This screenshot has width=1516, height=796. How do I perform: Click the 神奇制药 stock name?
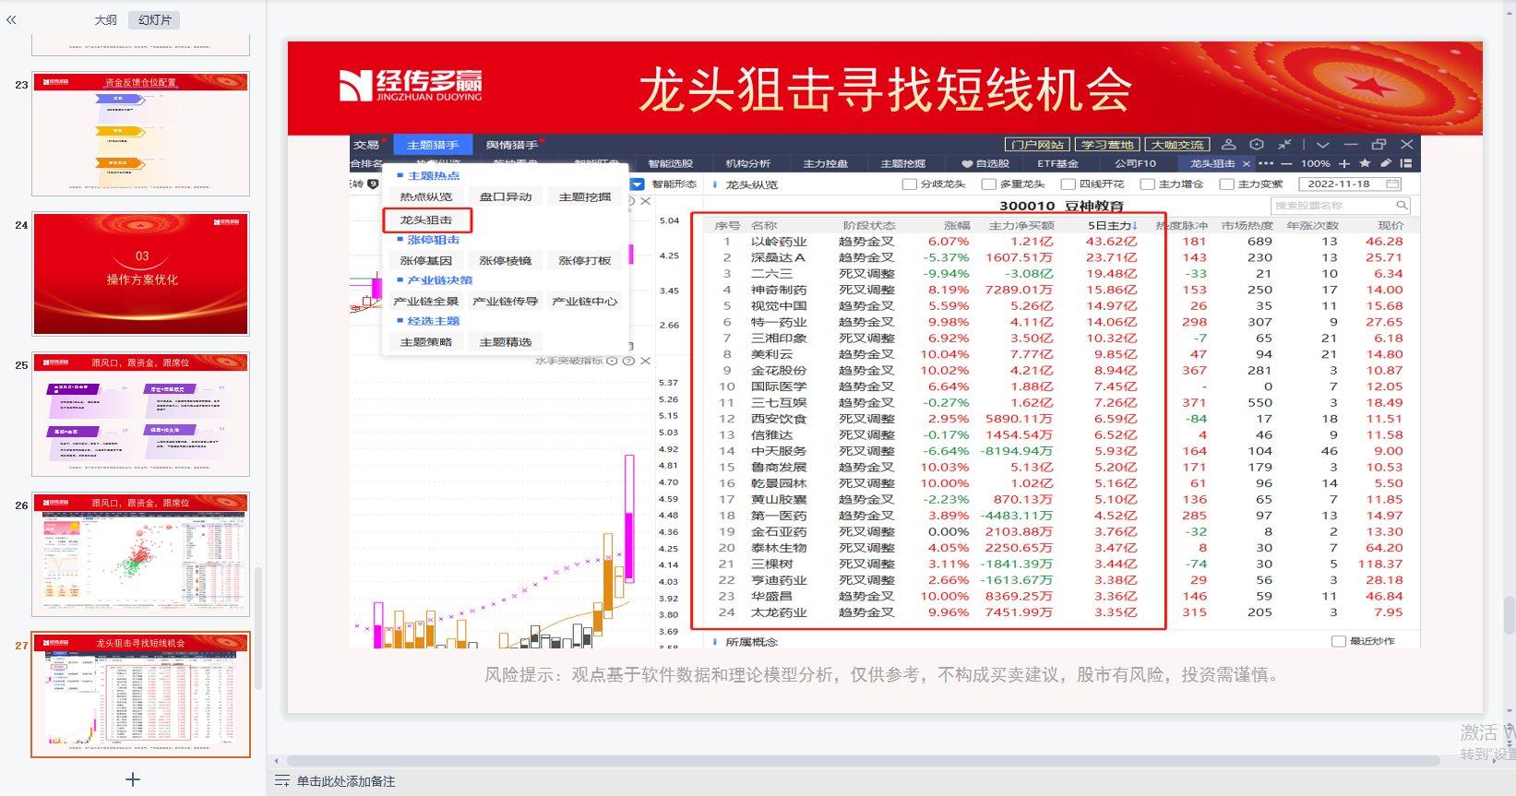(x=779, y=290)
